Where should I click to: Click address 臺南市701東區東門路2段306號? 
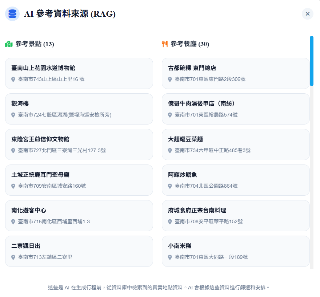pyautogui.click(x=210, y=79)
